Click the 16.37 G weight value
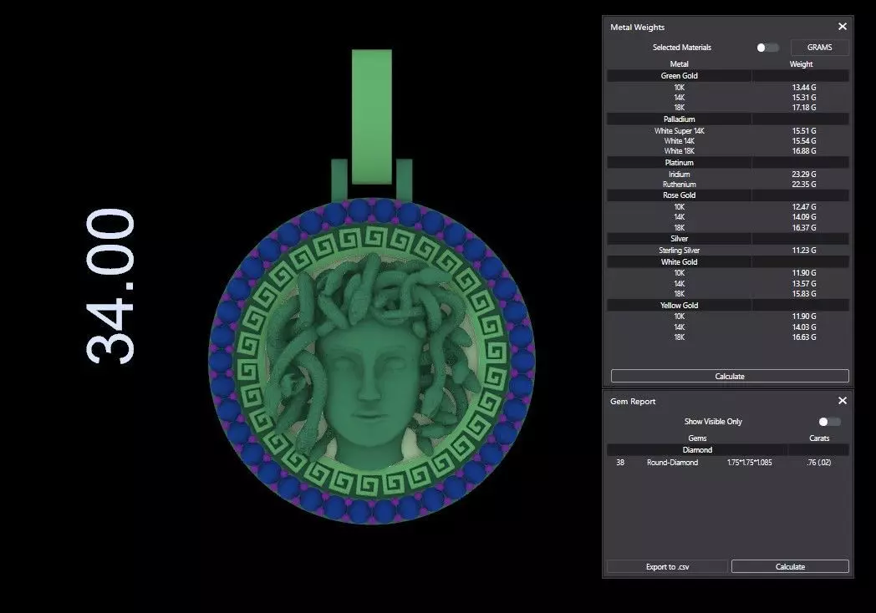876x613 pixels. click(804, 228)
